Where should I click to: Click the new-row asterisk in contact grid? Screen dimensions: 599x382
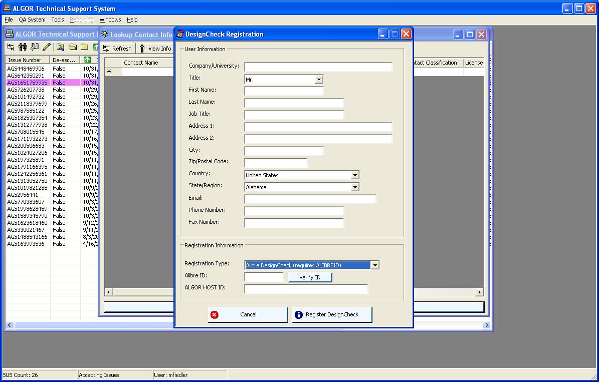(x=109, y=72)
